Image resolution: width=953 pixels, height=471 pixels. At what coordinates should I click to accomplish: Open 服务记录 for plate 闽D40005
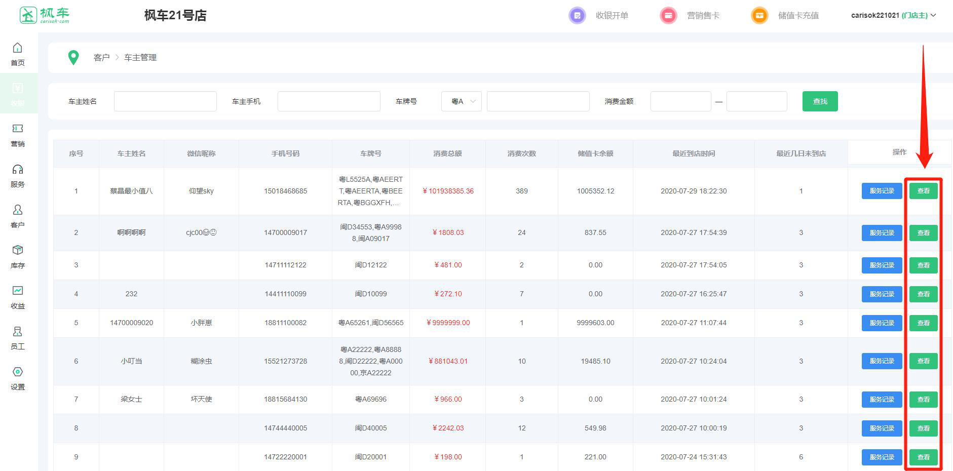(882, 428)
